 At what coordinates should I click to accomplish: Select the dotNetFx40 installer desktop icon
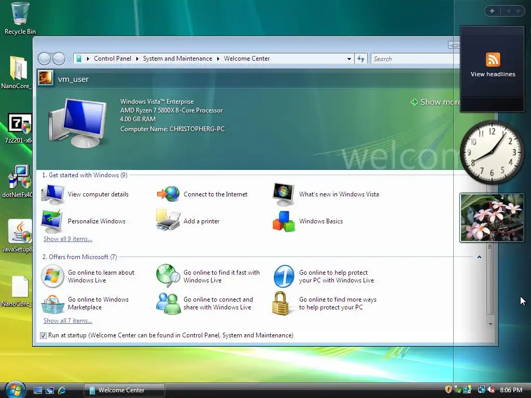(x=20, y=177)
